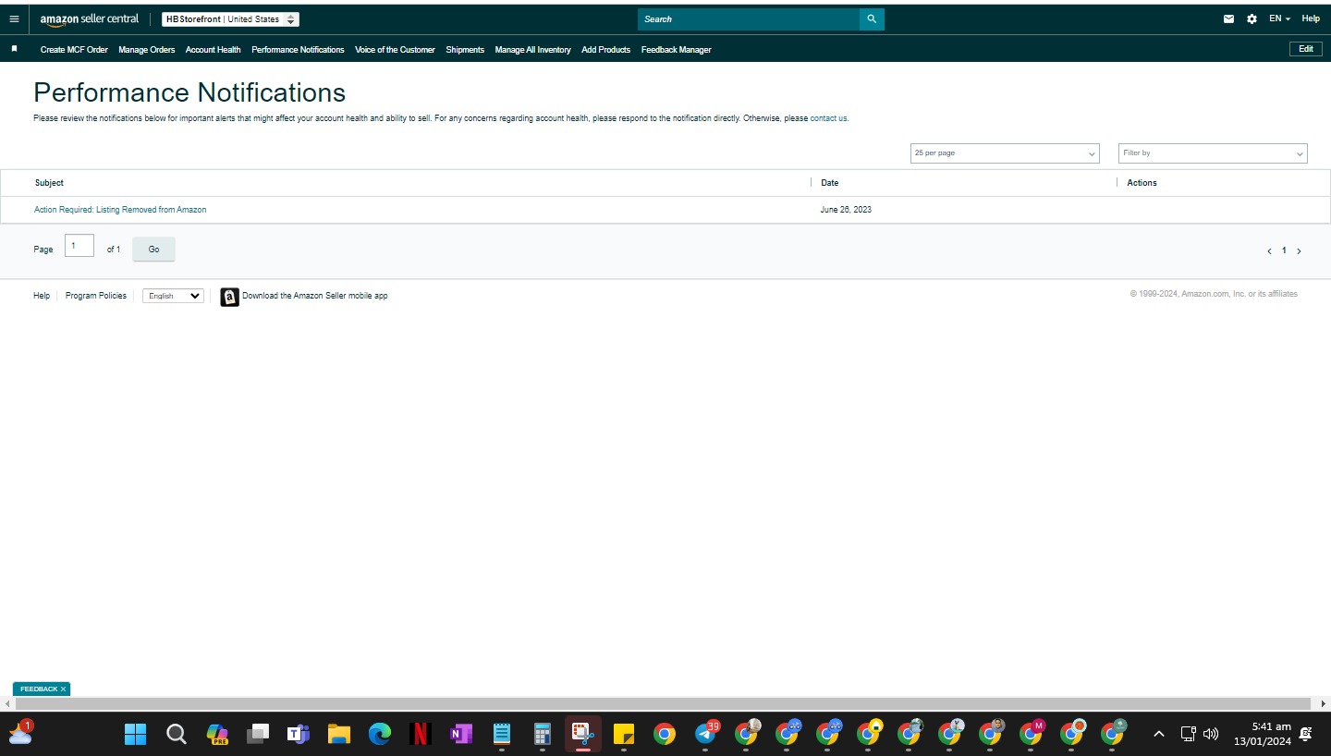
Task: Open the 25 per page dropdown
Action: pos(1005,153)
